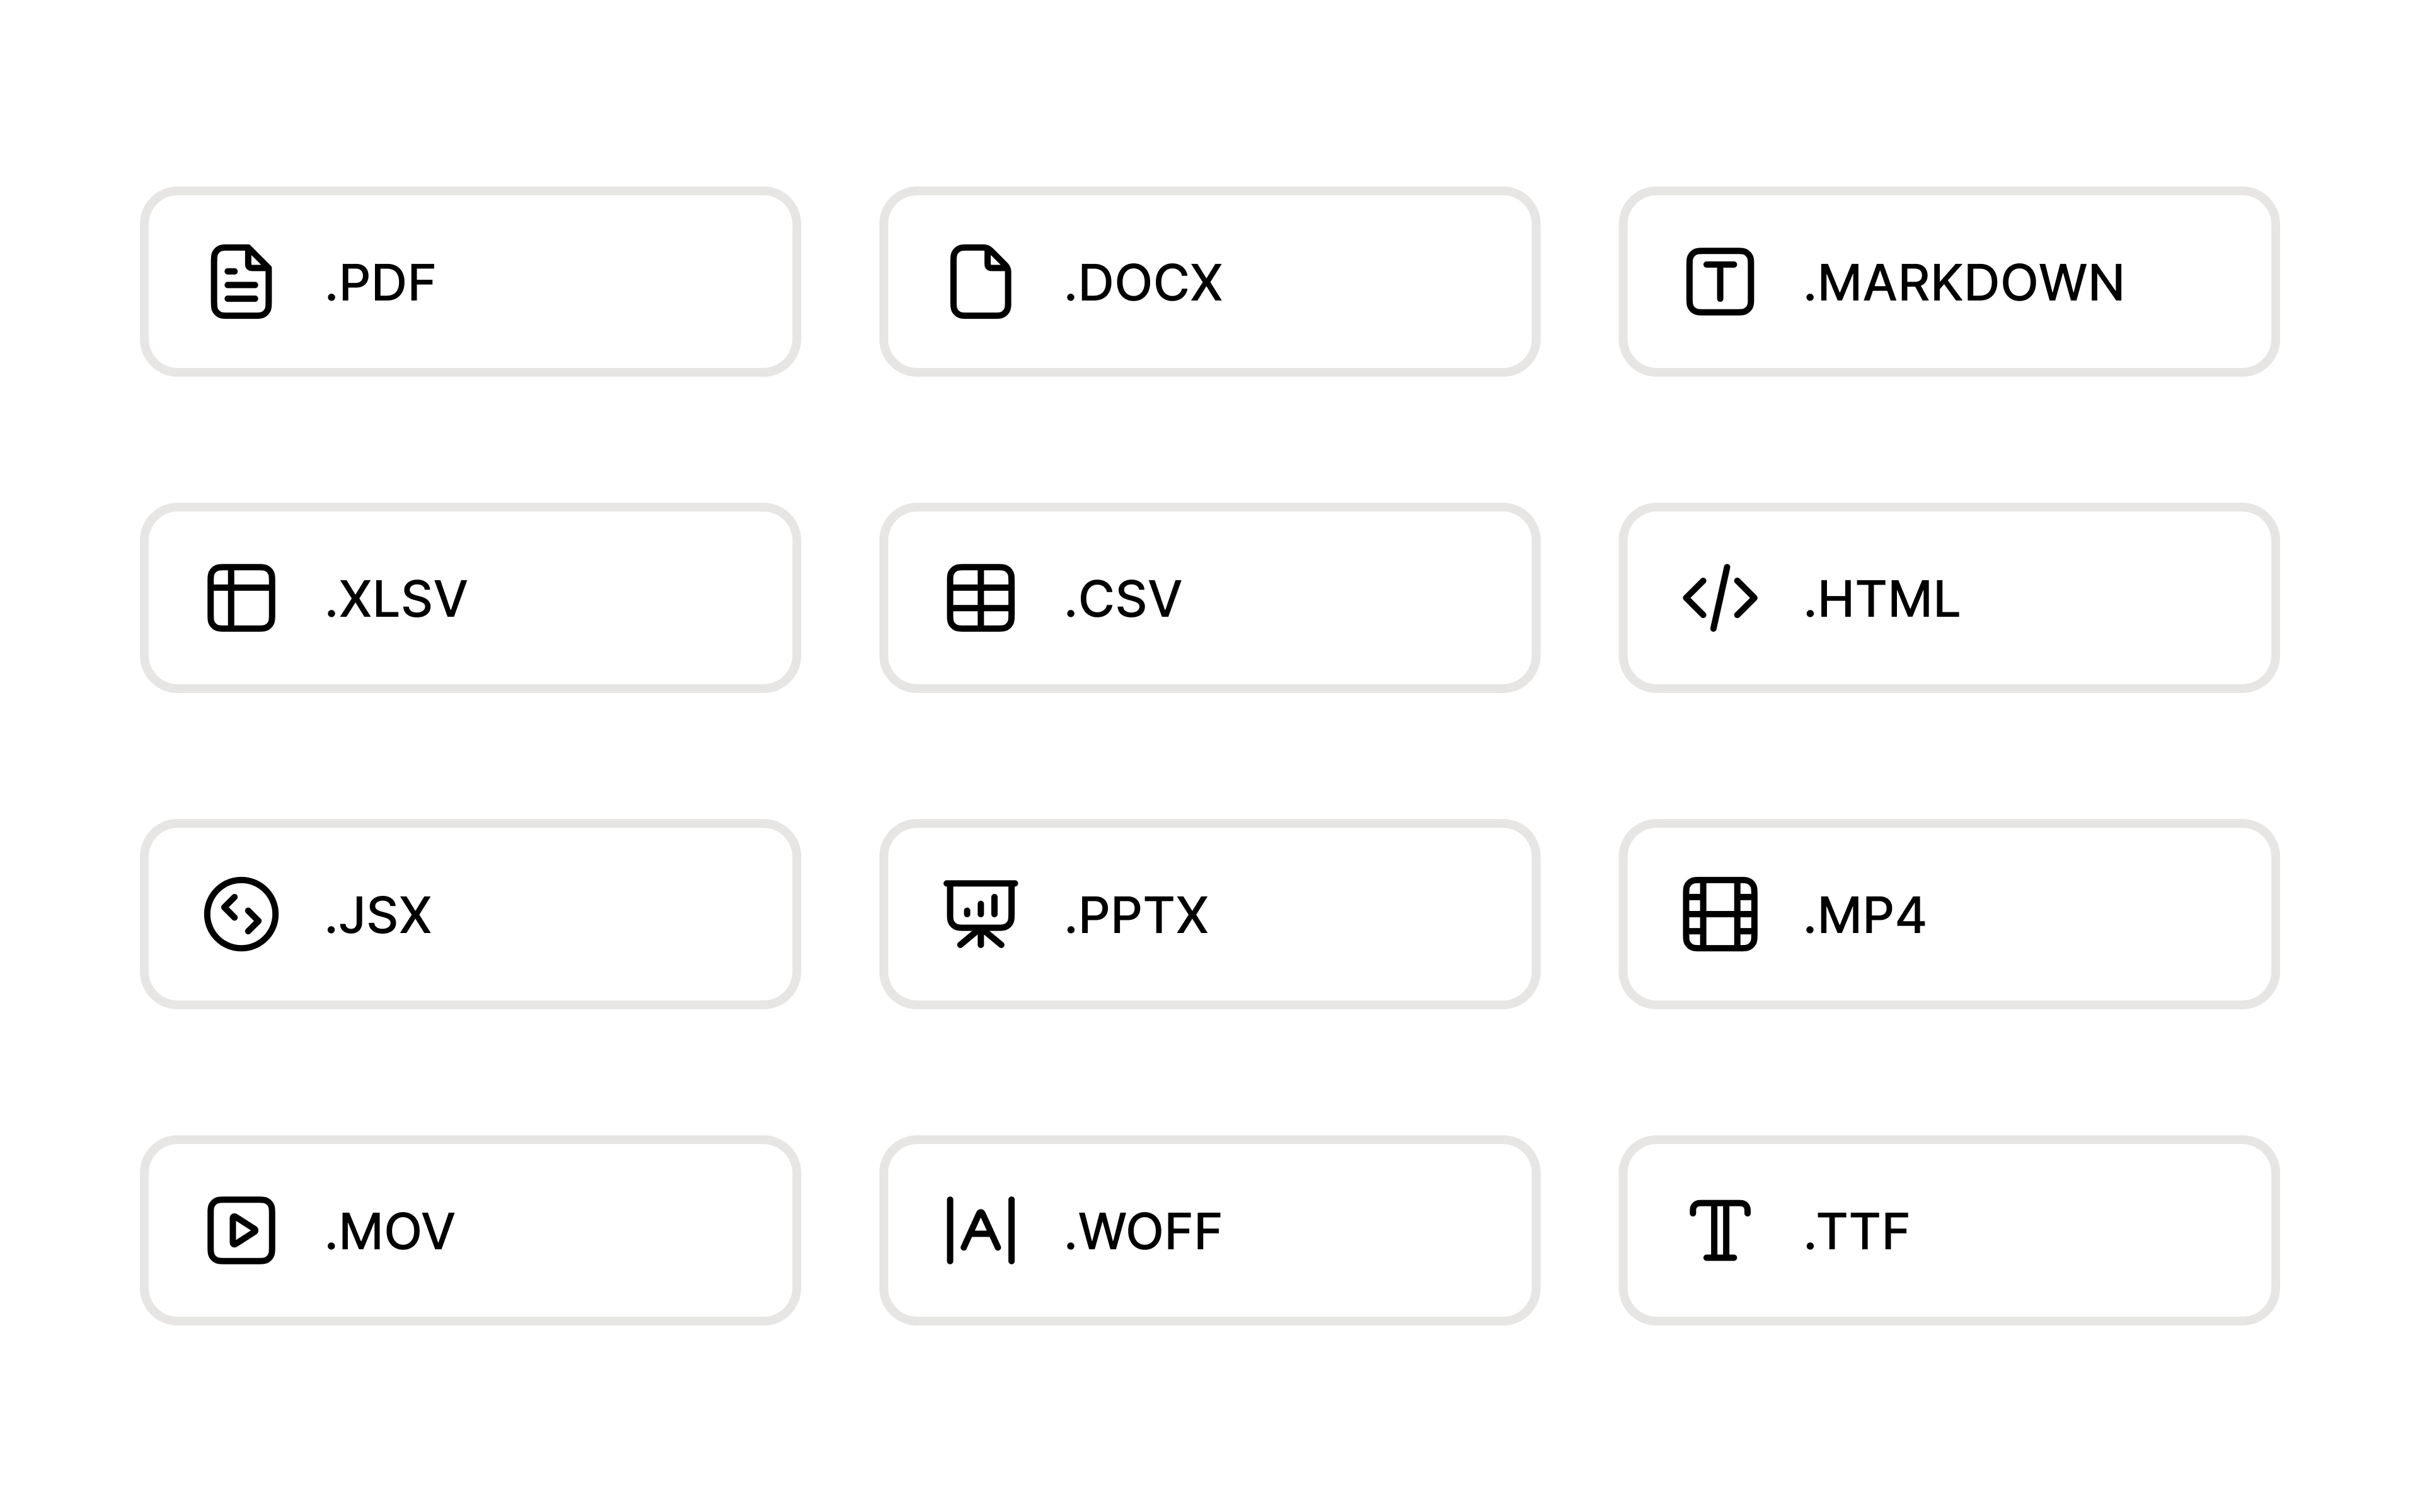Select the .MARKDOWN text label
The width and height of the screenshot is (2420, 1512).
point(1964,283)
